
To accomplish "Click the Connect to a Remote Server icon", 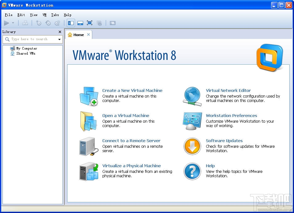I will click(x=89, y=146).
